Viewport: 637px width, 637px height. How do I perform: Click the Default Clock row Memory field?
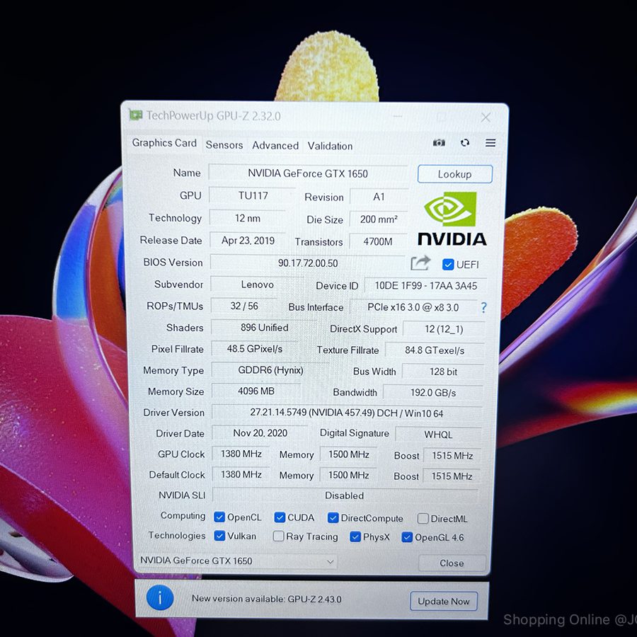pos(348,475)
